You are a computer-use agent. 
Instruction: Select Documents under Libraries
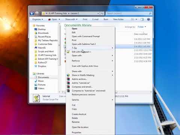(43, 77)
